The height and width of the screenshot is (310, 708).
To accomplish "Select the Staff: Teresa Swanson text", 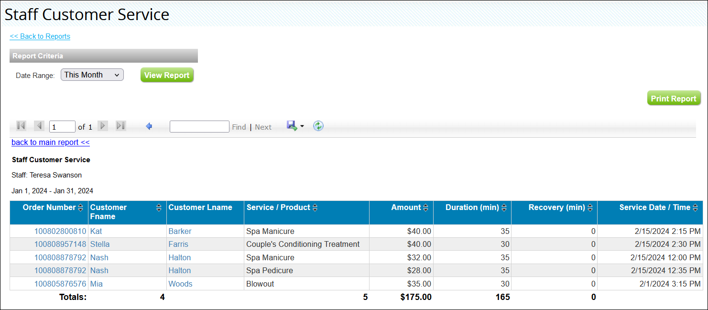I will click(47, 175).
